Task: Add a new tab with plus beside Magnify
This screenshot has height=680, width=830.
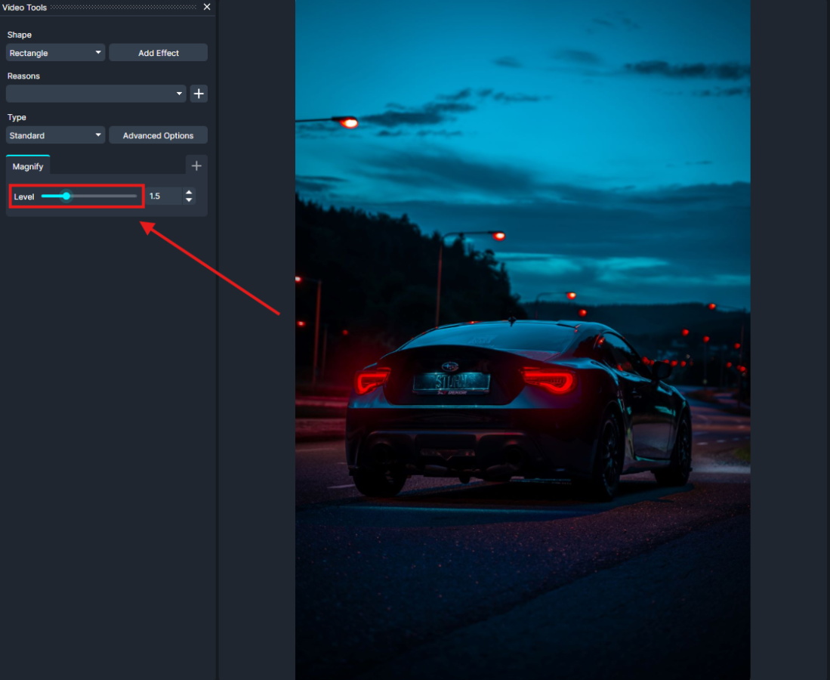Action: (196, 165)
